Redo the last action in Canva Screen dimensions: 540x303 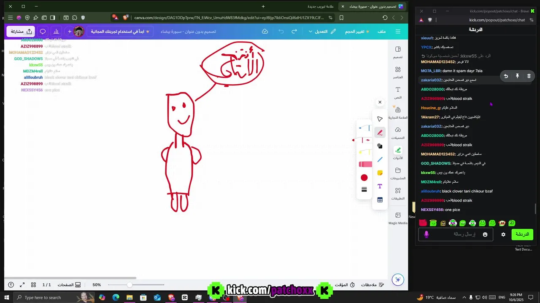[294, 32]
